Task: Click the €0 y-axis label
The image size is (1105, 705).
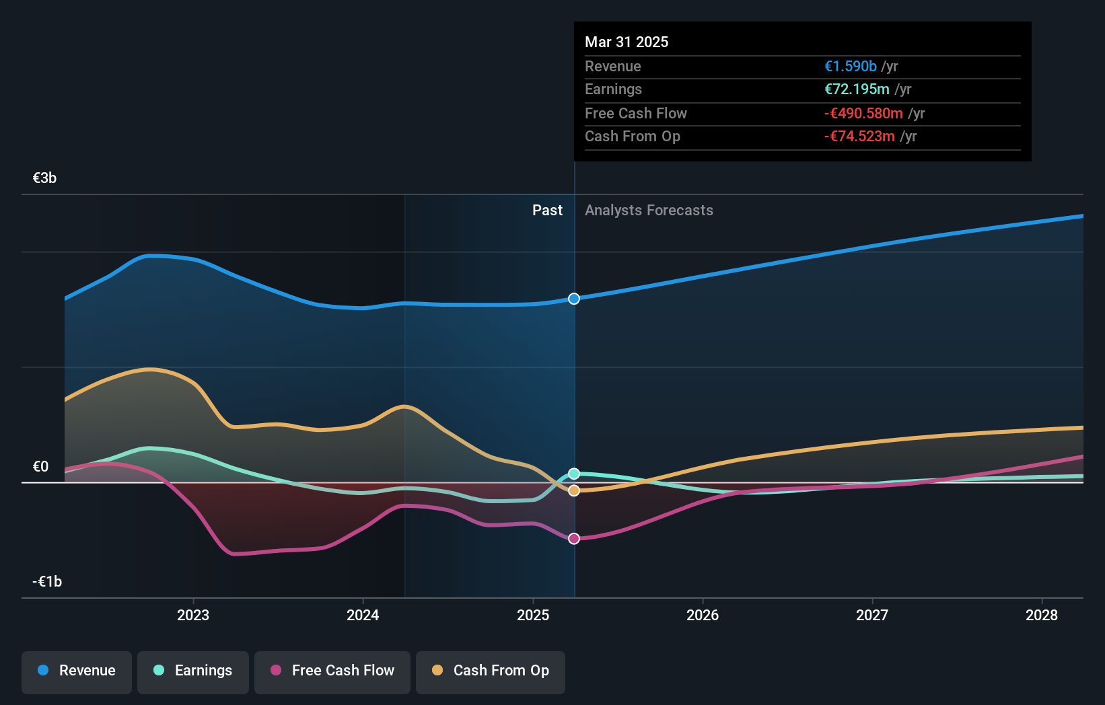Action: pyautogui.click(x=41, y=466)
